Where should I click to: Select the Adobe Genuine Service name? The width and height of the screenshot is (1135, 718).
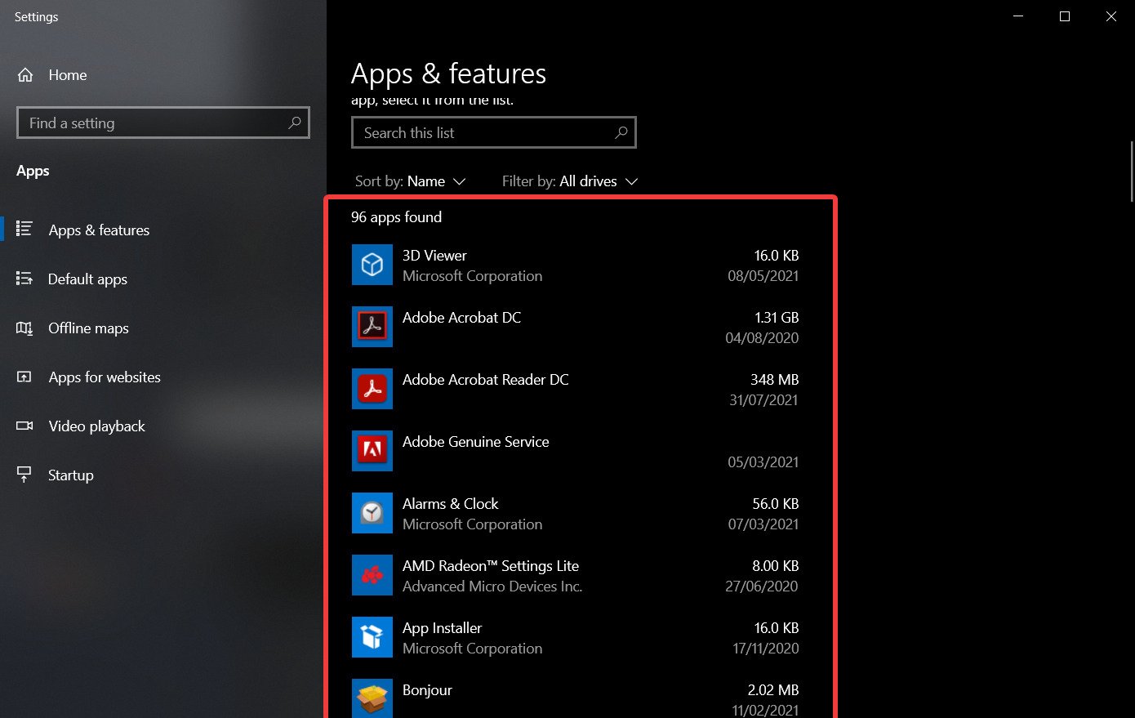pyautogui.click(x=475, y=442)
